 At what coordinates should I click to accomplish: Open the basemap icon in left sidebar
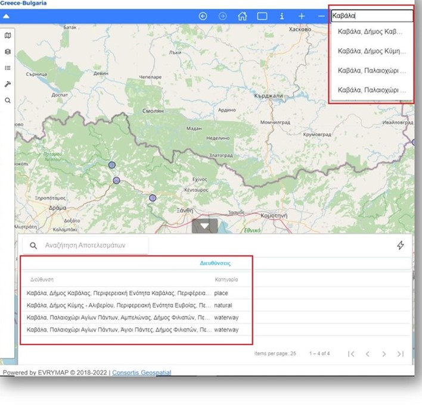pos(8,36)
